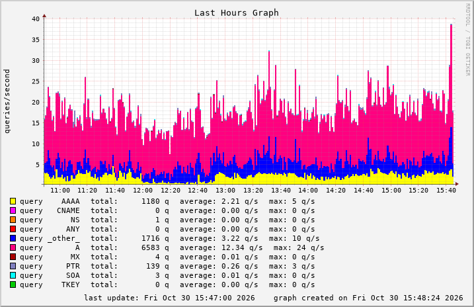This screenshot has height=307, width=474.
Task: Click the 'average: 12.34 q/s' value
Action: click(221, 247)
